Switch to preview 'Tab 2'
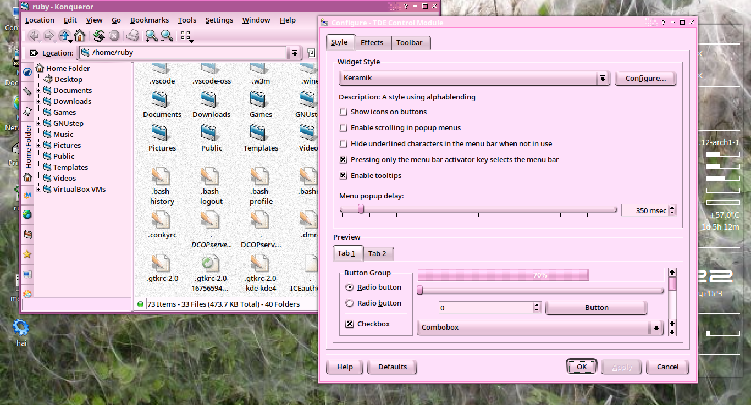Screen dimensions: 751x405 point(377,254)
